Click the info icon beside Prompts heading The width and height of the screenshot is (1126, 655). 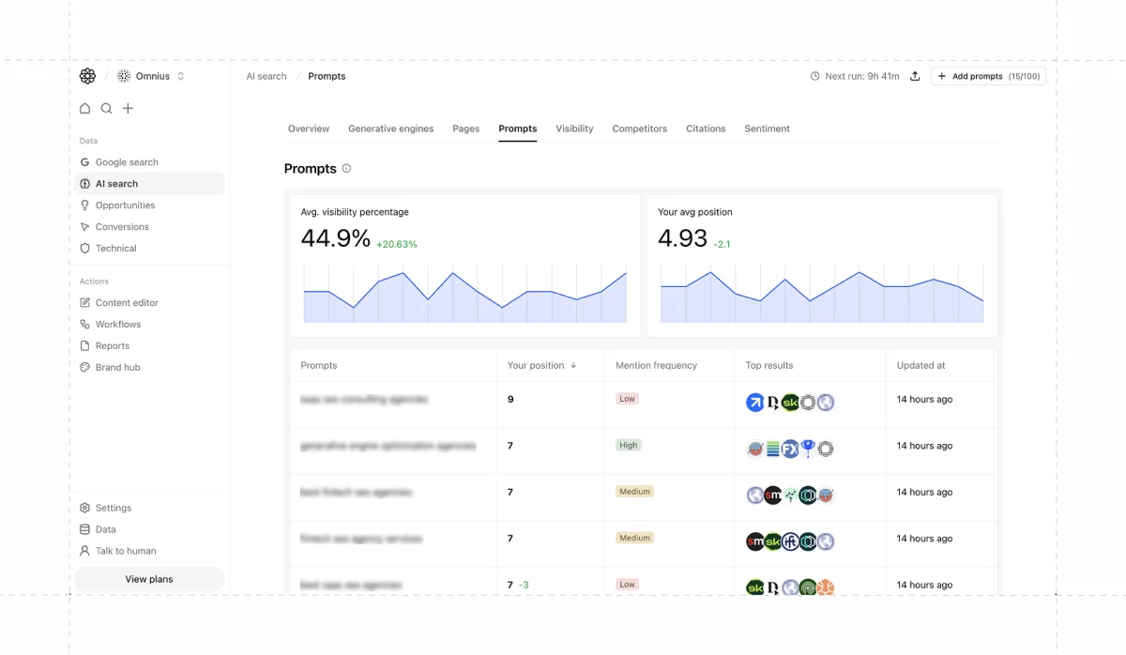coord(346,169)
